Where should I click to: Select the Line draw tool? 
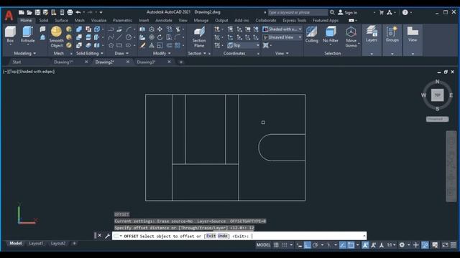tap(119, 37)
